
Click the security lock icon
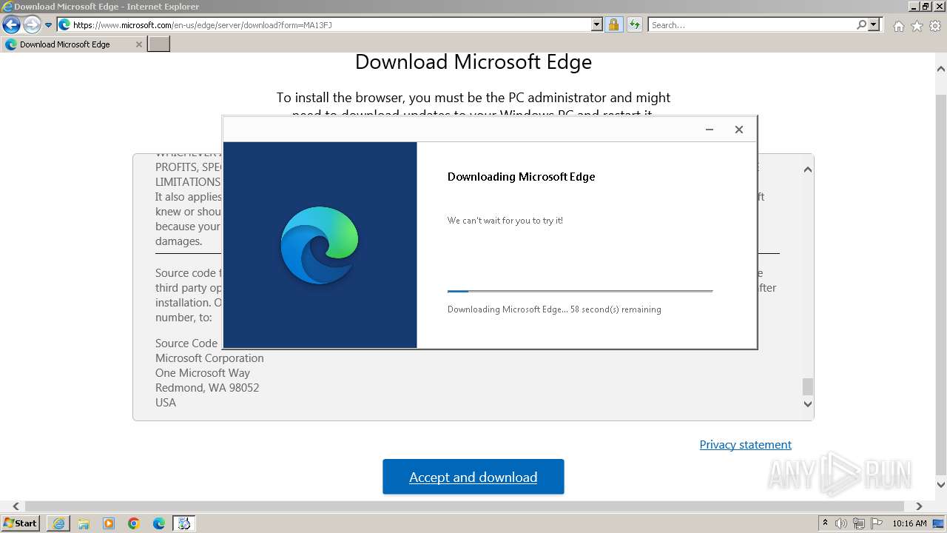click(613, 25)
